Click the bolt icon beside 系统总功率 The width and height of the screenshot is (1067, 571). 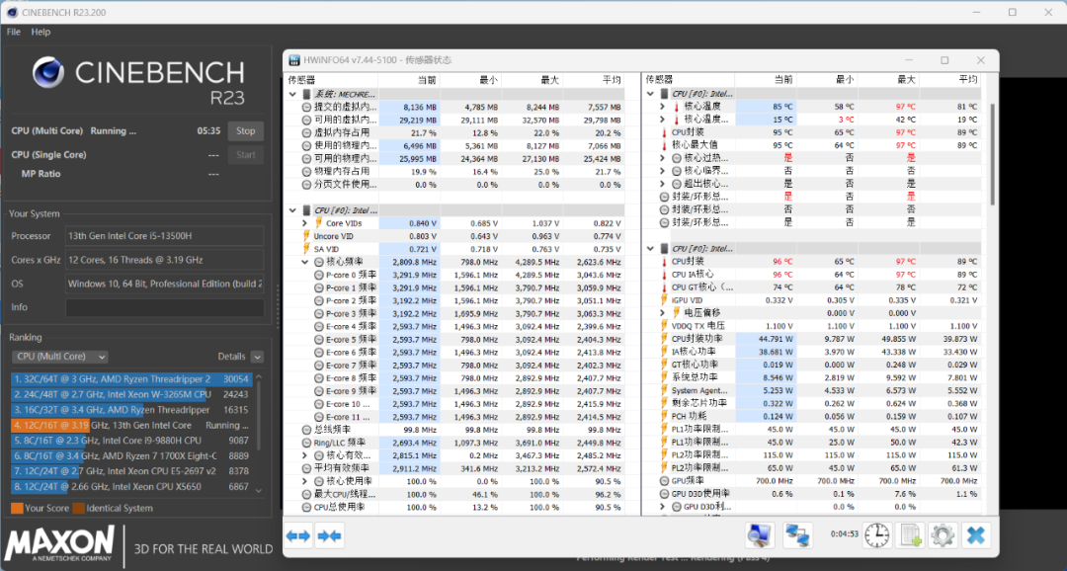tap(664, 377)
